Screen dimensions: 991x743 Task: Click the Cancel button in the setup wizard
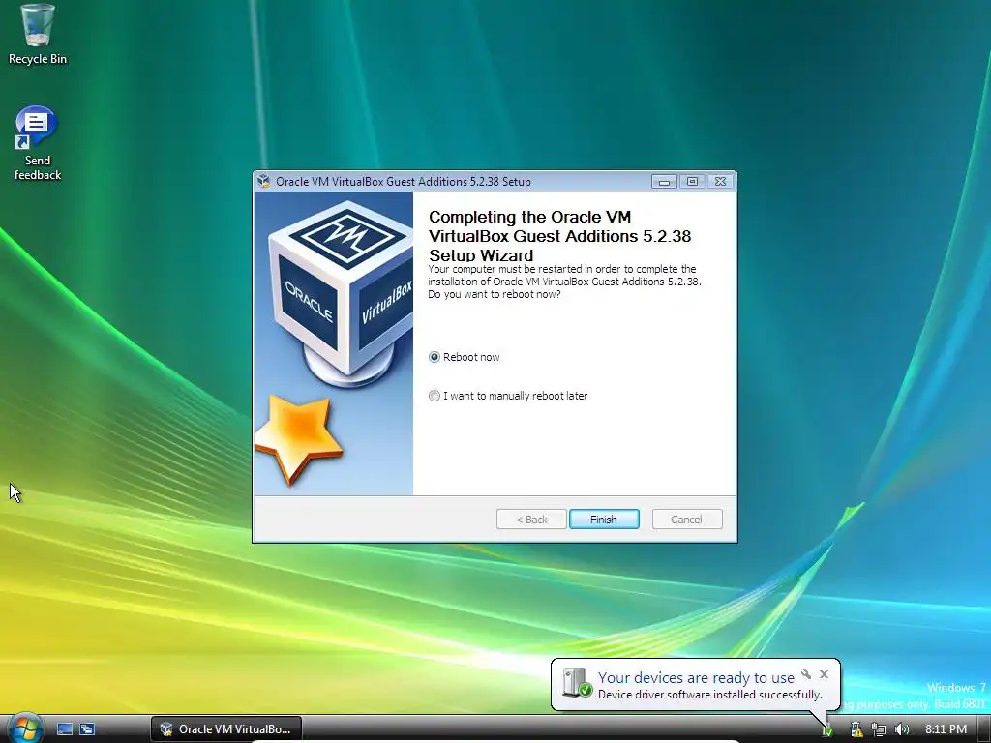point(687,520)
